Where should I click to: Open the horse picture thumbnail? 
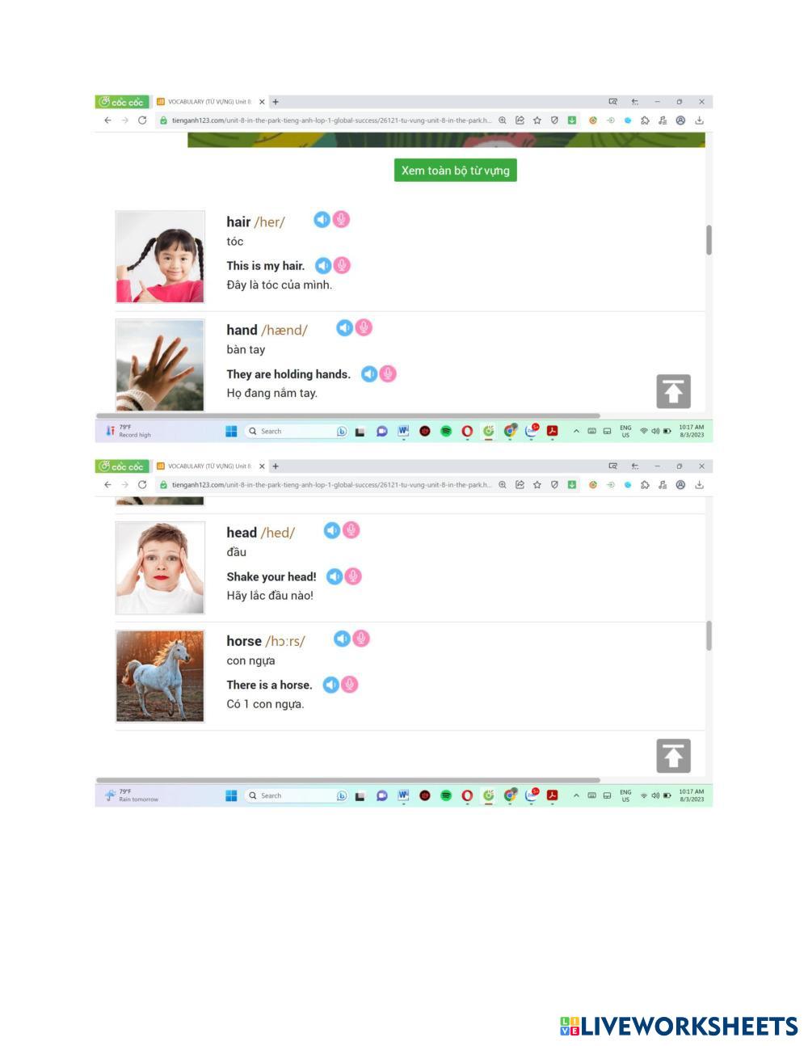[x=160, y=676]
